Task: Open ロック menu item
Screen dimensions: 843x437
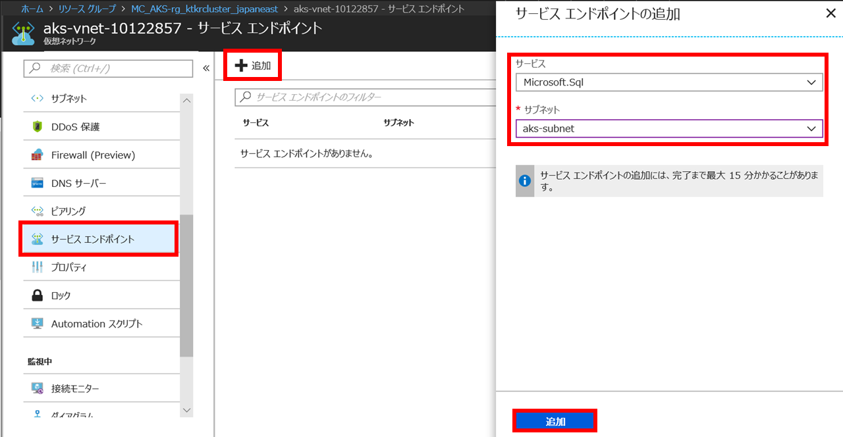Action: 101,296
